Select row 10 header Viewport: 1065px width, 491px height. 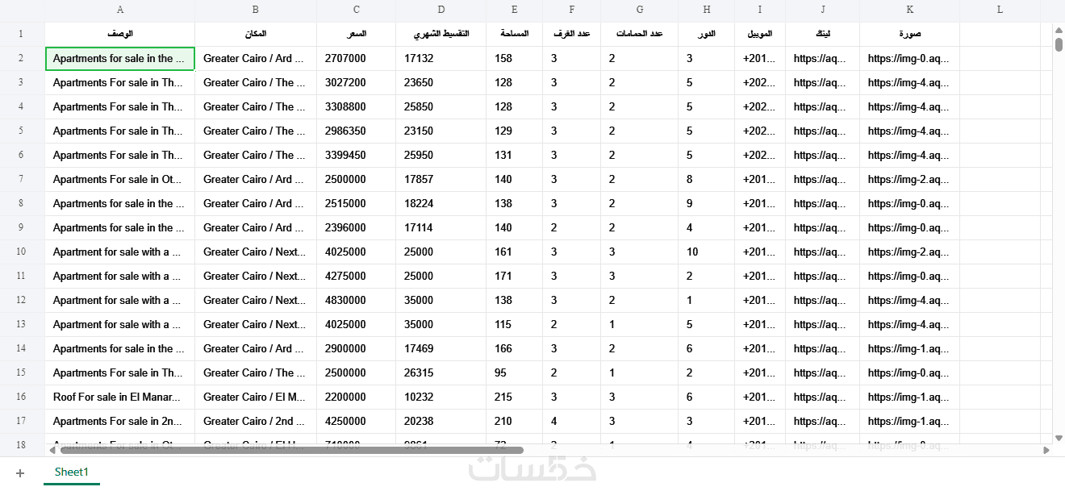click(22, 252)
